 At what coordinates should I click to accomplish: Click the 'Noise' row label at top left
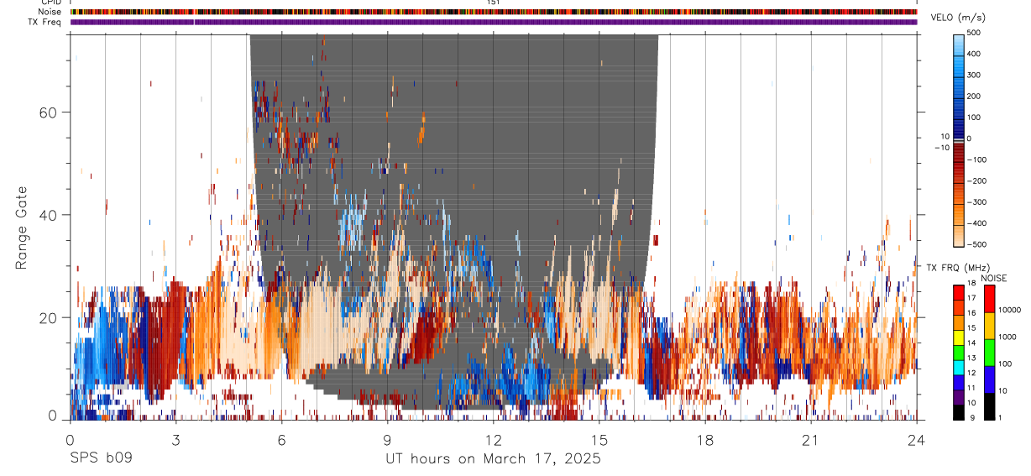pos(50,12)
